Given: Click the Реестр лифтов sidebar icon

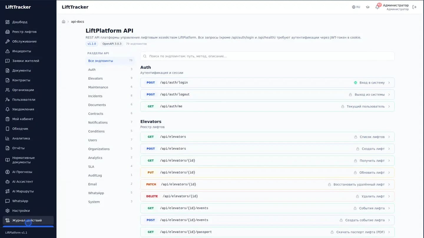Looking at the screenshot, I should pos(8,32).
